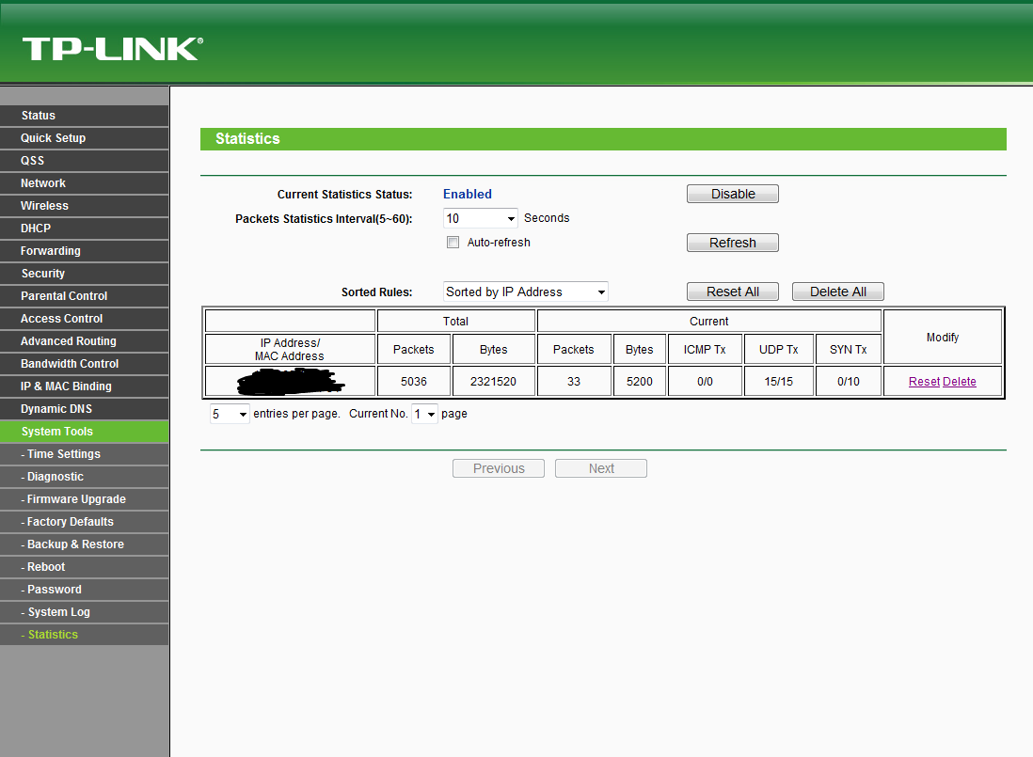Click the TP-LINK logo
Screen dimensions: 1033x757
[x=113, y=49]
